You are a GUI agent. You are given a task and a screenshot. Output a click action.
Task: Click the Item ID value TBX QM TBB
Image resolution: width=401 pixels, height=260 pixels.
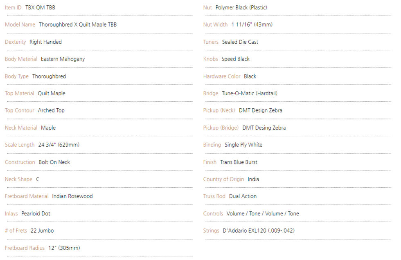click(40, 7)
